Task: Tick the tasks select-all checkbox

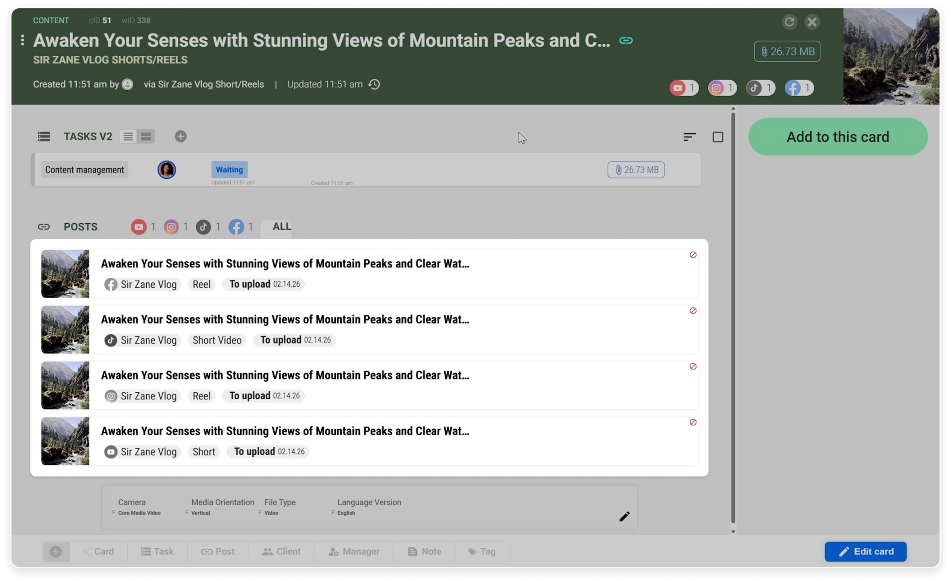Action: [718, 137]
